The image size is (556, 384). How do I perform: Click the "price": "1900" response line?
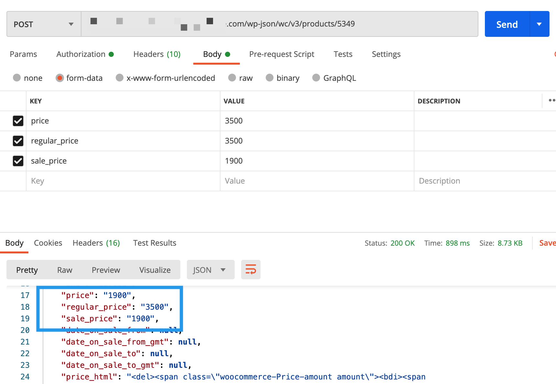(x=98, y=295)
